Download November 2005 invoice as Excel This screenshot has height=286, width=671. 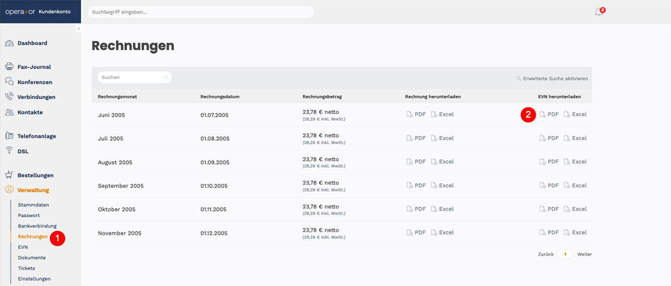pyautogui.click(x=442, y=232)
